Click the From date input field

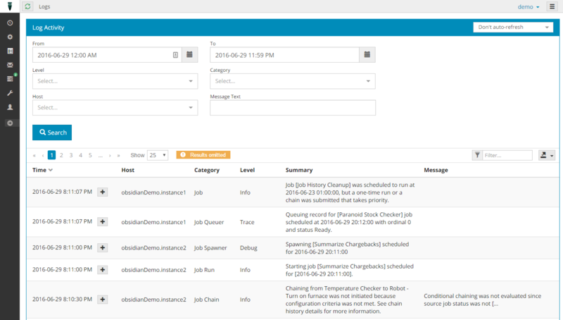(107, 55)
